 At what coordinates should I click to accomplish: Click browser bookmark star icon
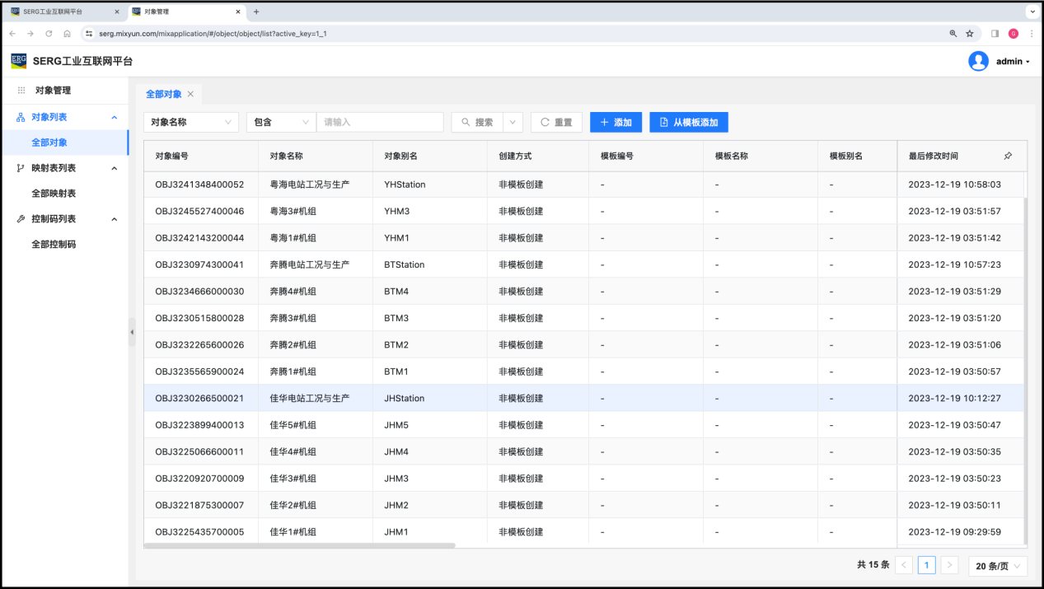coord(970,34)
